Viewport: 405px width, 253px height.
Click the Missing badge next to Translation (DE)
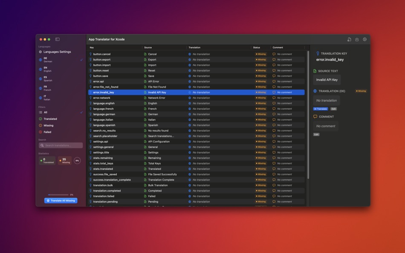(x=360, y=91)
